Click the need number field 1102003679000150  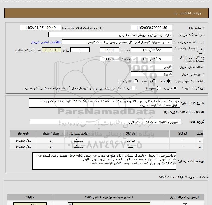pos(151,28)
